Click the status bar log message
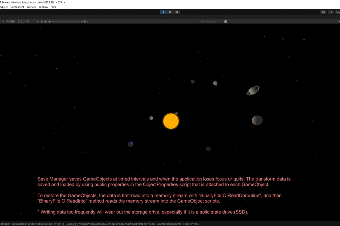 pos(99,224)
